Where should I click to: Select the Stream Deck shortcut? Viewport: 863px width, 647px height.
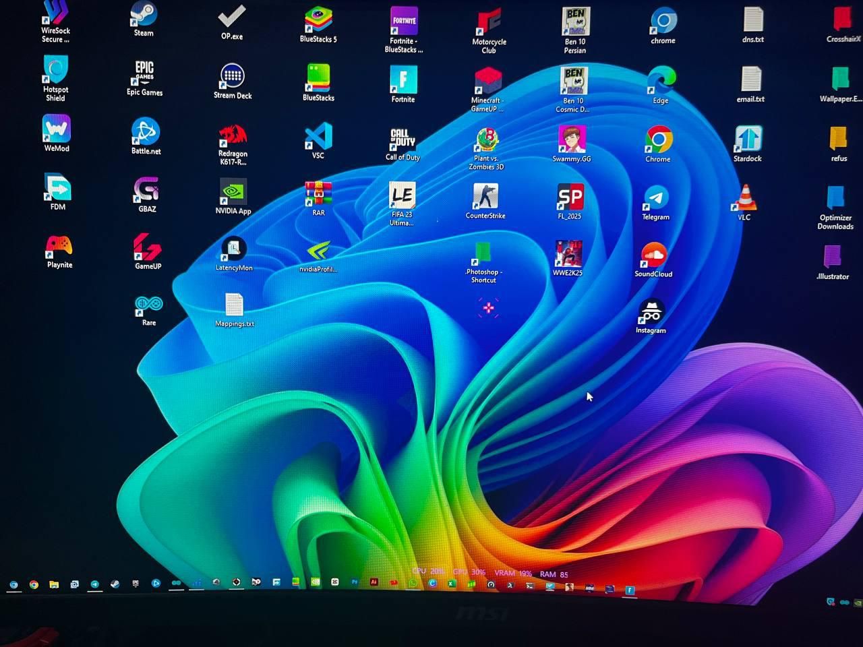(233, 82)
